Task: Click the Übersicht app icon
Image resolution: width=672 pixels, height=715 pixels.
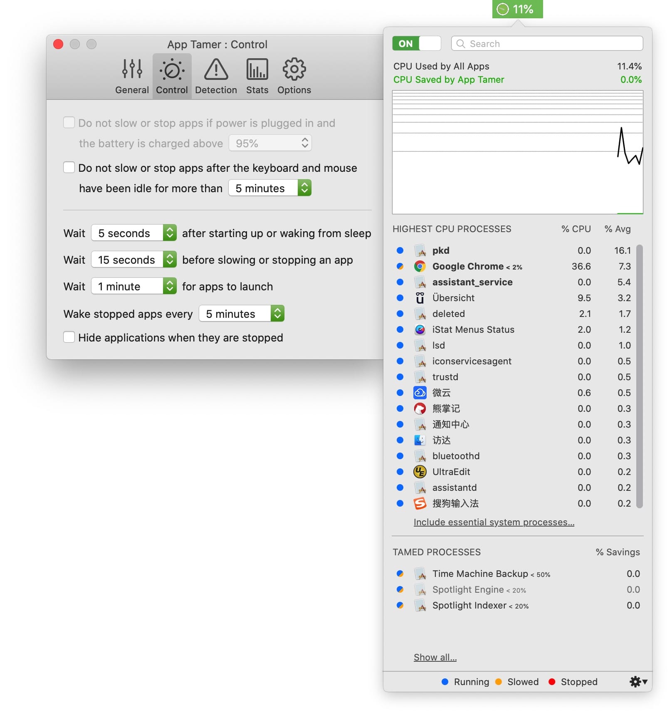Action: 420,298
